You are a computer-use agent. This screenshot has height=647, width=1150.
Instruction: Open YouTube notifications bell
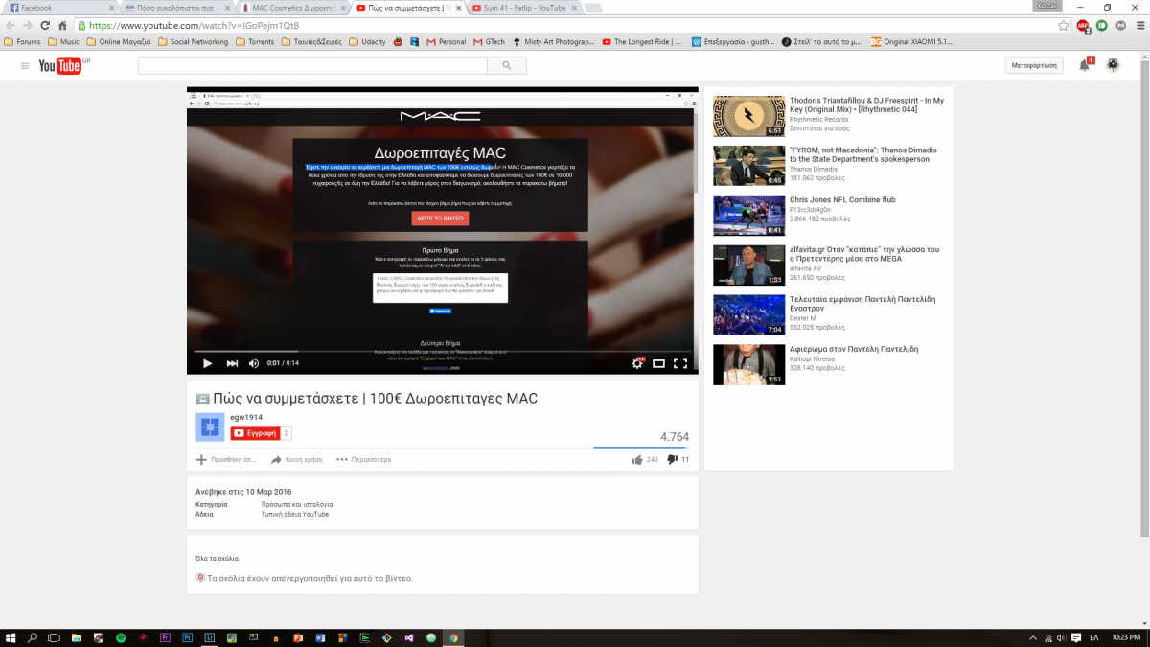(1085, 65)
